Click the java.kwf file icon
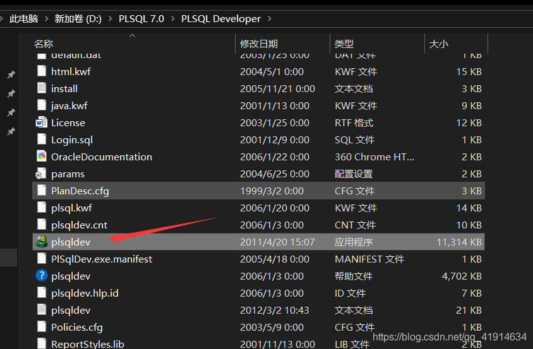The height and width of the screenshot is (349, 533). (x=42, y=105)
